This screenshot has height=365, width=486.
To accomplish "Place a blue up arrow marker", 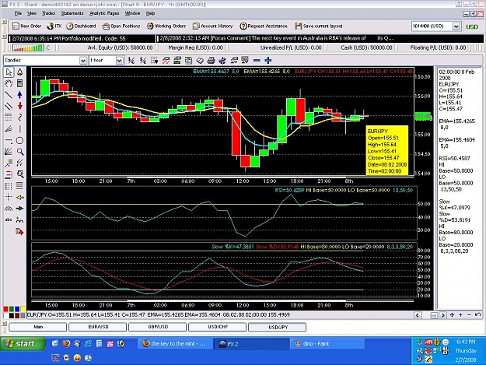I will click(x=20, y=95).
